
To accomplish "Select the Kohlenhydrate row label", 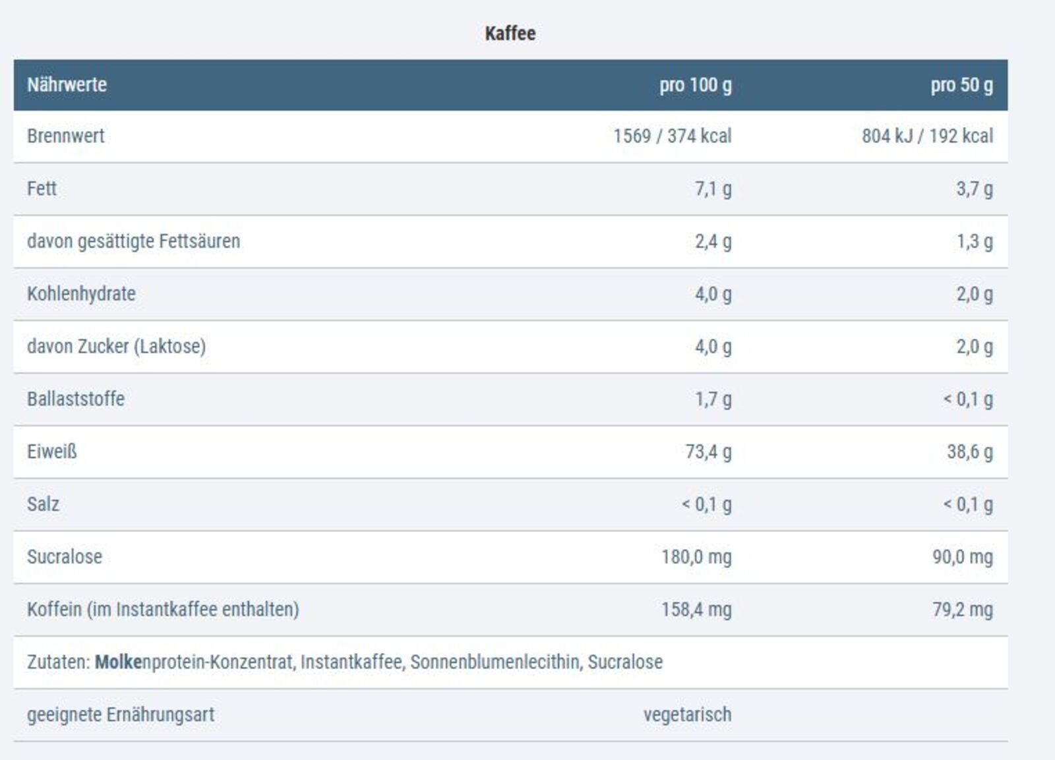I will 81,294.
